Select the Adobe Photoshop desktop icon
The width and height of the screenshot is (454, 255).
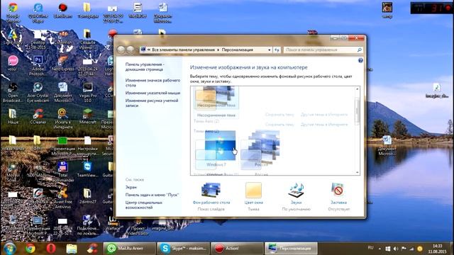(x=38, y=65)
